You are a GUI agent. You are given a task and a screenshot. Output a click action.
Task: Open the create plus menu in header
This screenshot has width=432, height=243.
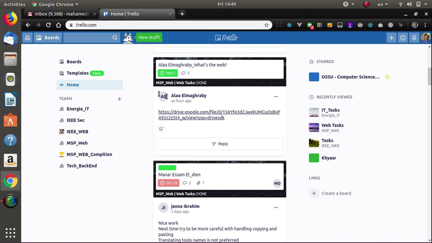click(391, 38)
